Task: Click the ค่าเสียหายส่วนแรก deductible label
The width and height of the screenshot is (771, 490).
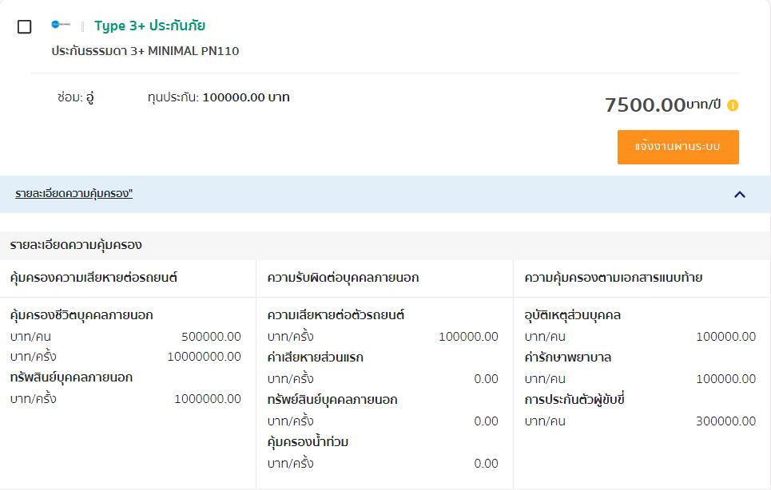Action: [x=315, y=358]
